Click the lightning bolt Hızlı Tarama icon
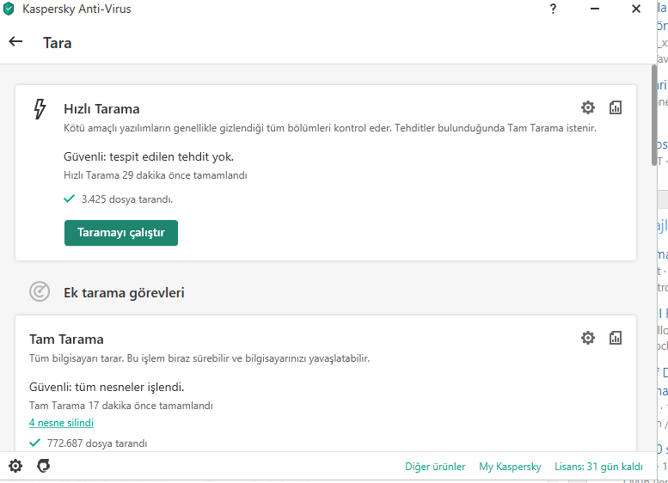This screenshot has height=483, width=668. tap(40, 109)
